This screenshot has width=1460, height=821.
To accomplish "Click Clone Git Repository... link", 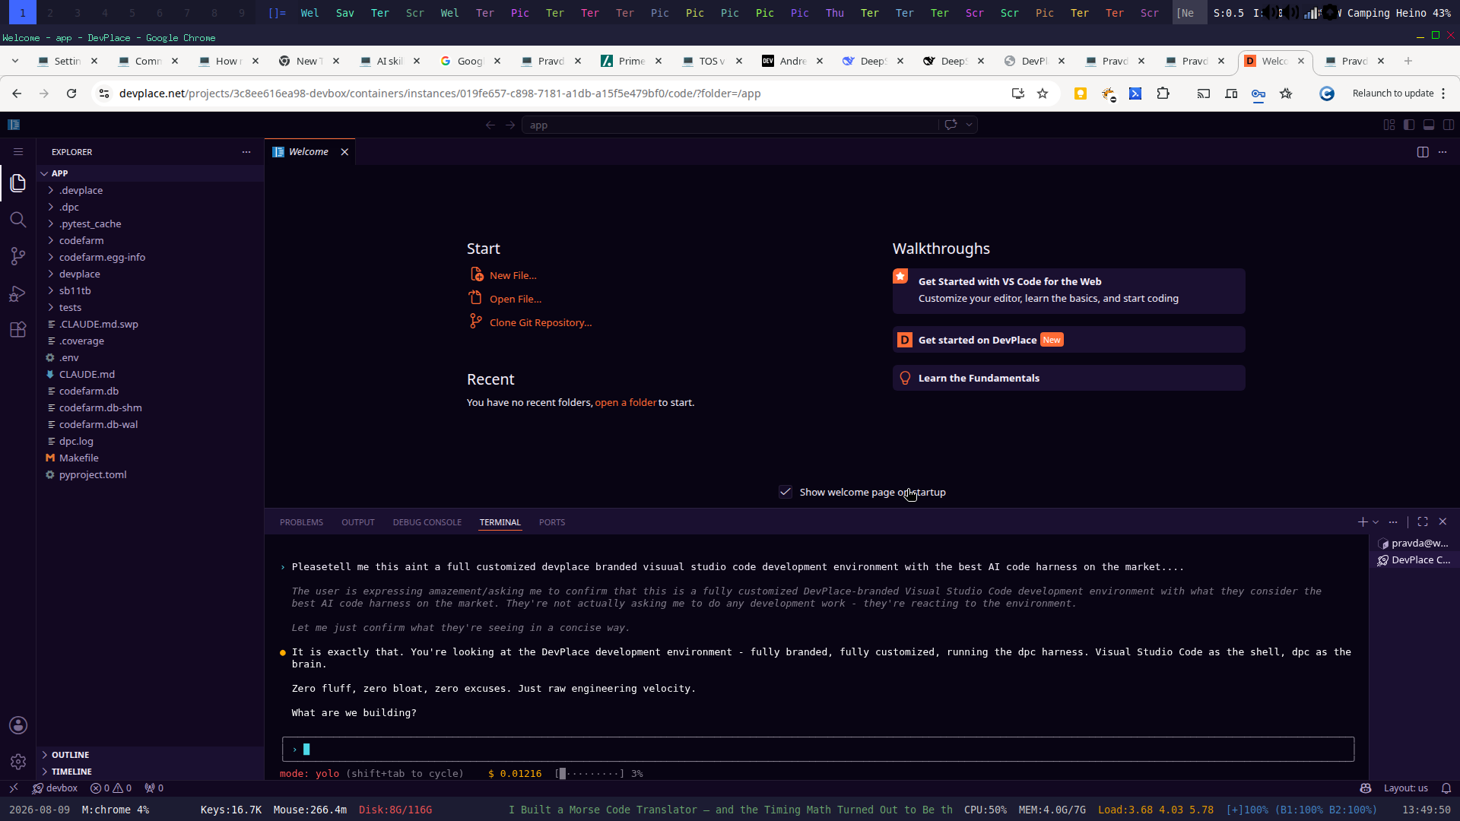I will pyautogui.click(x=541, y=322).
